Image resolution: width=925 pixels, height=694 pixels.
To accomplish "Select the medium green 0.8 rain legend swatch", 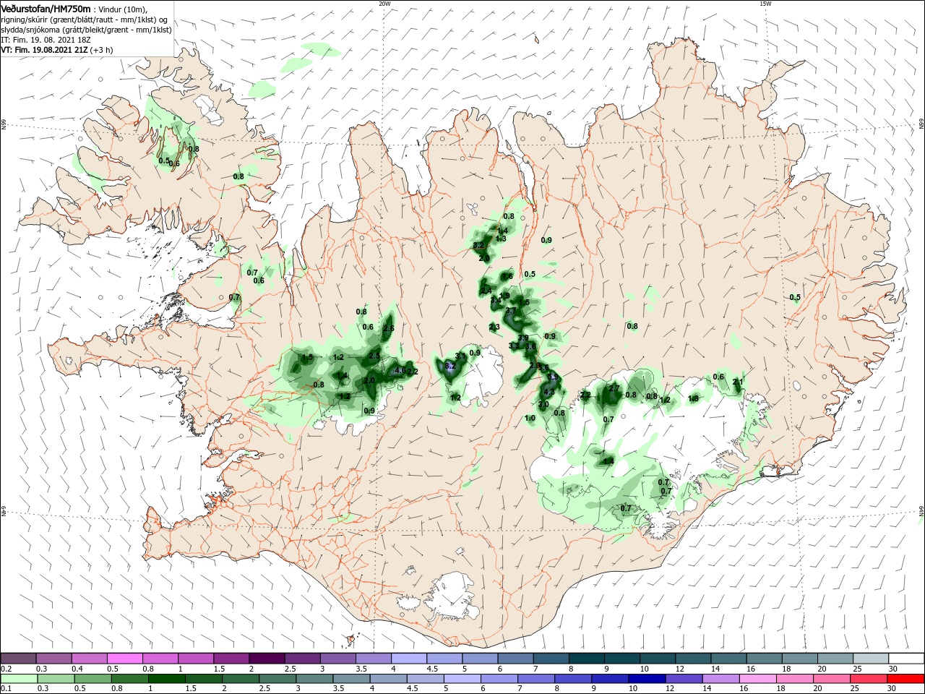I will pyautogui.click(x=129, y=679).
